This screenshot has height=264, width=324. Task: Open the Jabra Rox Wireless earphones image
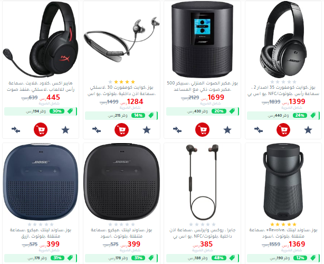pos(202,182)
